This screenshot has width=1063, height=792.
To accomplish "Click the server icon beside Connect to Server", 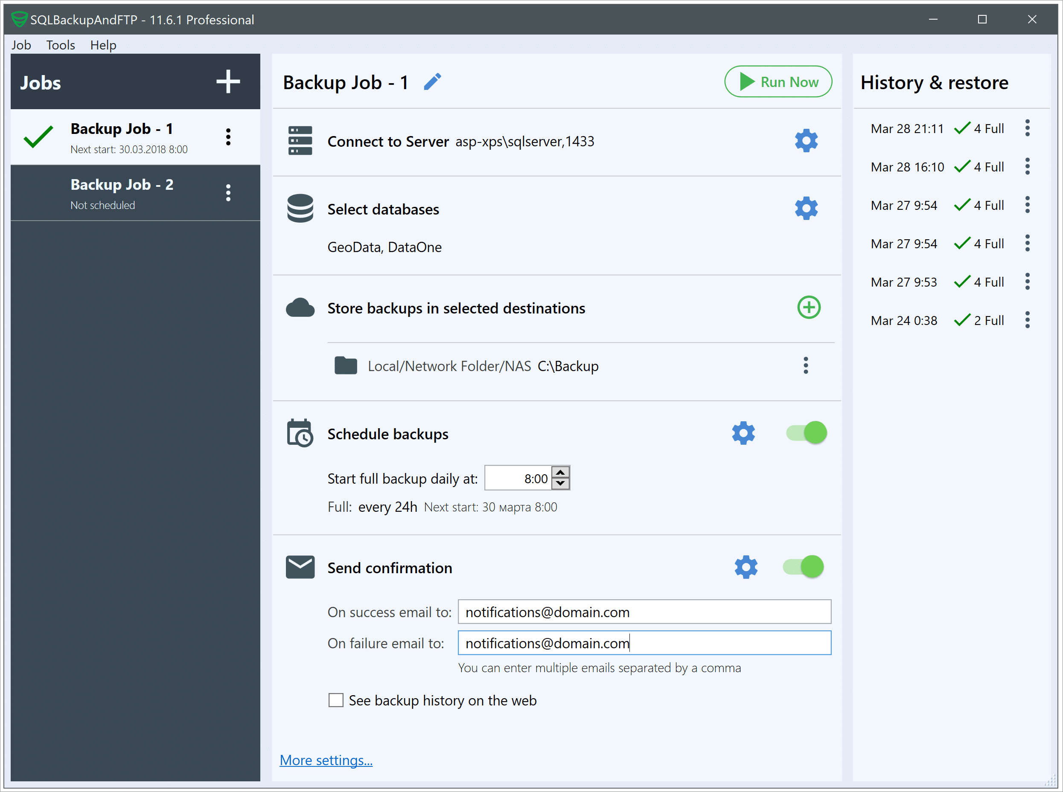I will 300,141.
